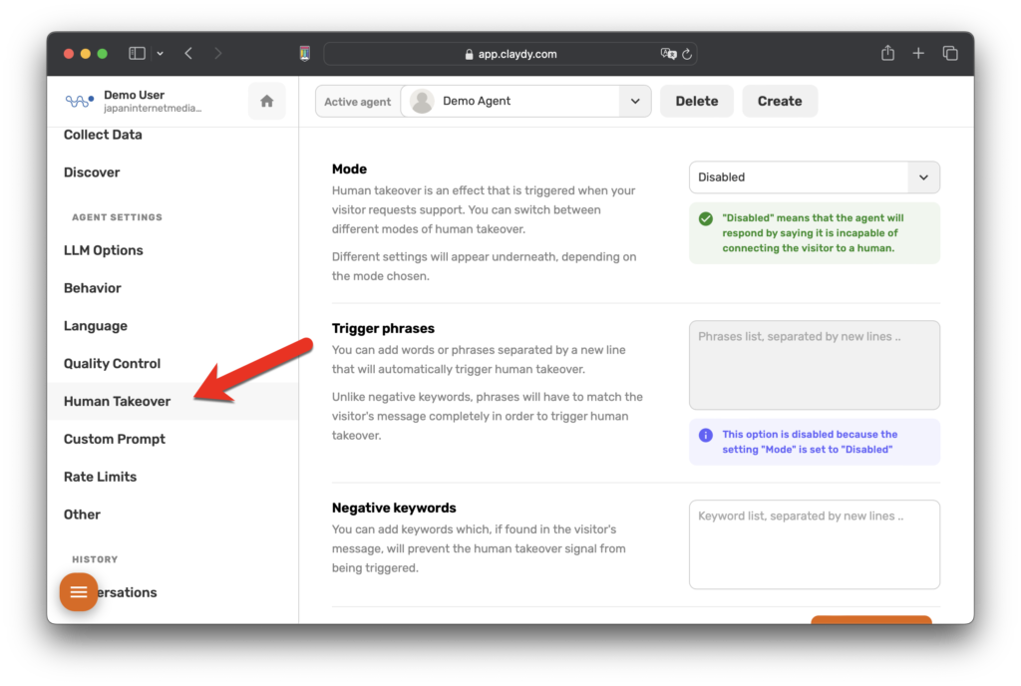Click the Claydy wave logo
The image size is (1021, 686).
(x=79, y=101)
